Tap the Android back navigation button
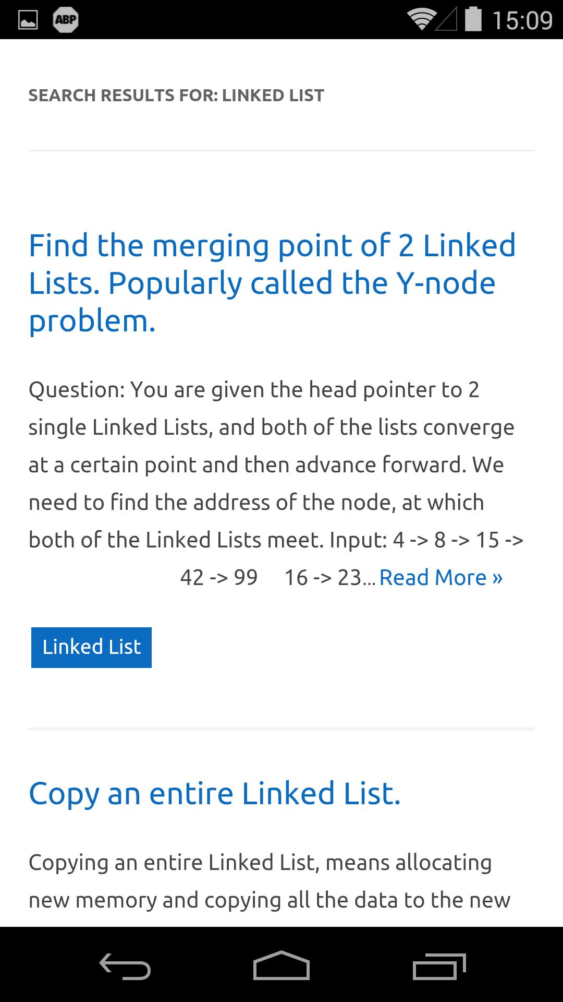This screenshot has height=1002, width=563. pyautogui.click(x=125, y=965)
